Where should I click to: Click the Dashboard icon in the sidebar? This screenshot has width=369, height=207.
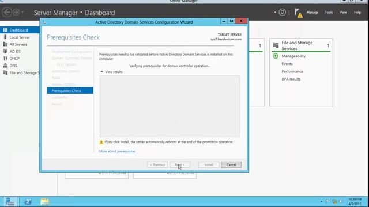click(x=5, y=30)
